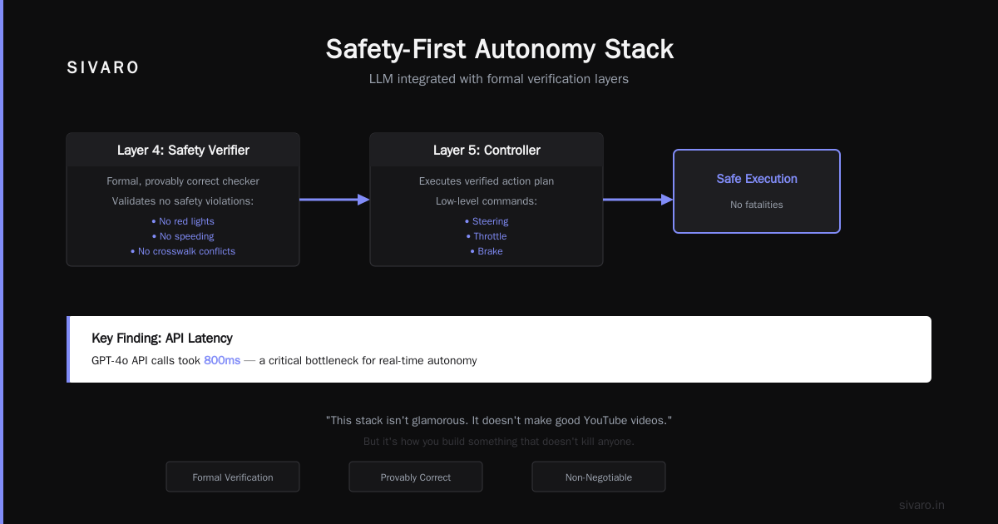Click 'Validates no safety violations:' line
This screenshot has width=998, height=524.
(x=183, y=201)
